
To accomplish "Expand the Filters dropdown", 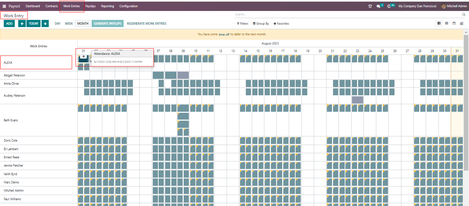I will (x=242, y=24).
